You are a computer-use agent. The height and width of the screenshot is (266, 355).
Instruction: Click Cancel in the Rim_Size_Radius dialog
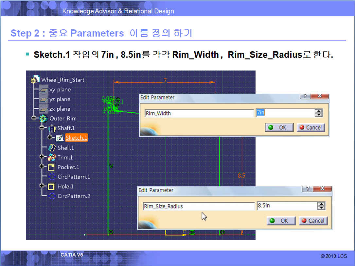(312, 221)
